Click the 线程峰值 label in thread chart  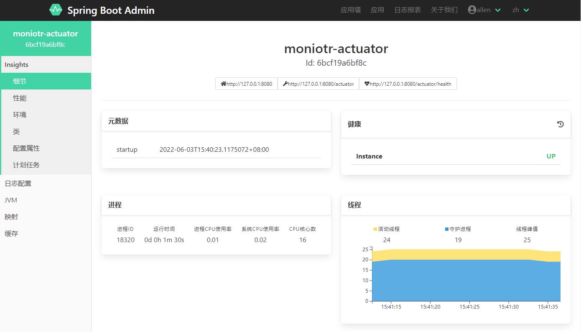[527, 229]
